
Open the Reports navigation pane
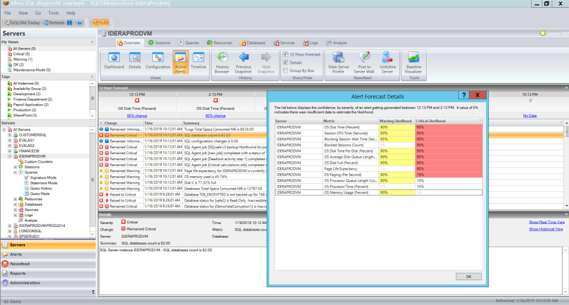click(48, 274)
